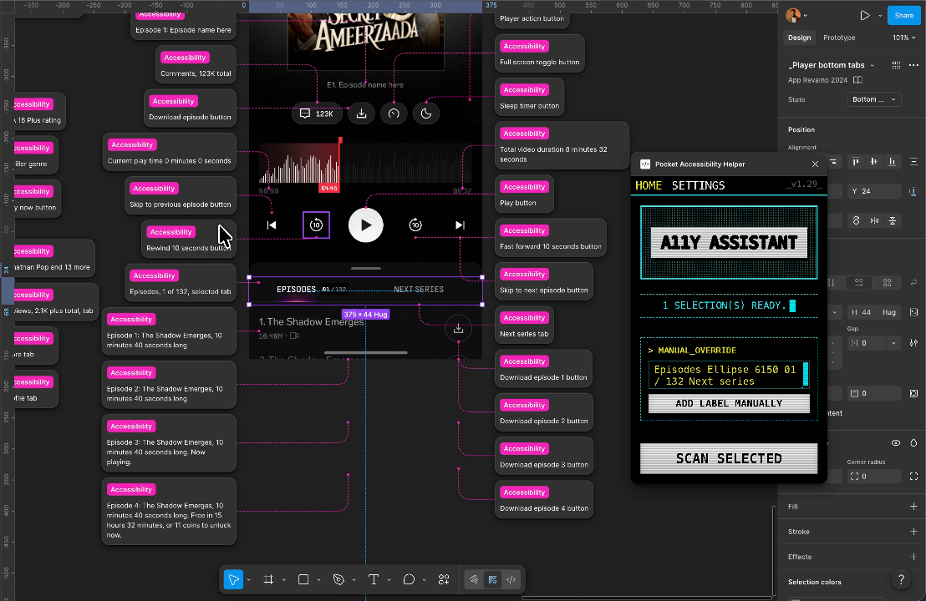Switch to Dev Mode code icon
This screenshot has width=926, height=601.
point(511,580)
